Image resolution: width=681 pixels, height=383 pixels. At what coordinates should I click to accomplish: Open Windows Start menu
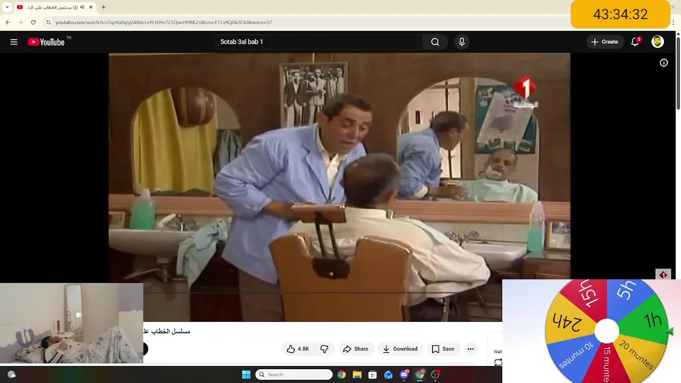point(246,374)
